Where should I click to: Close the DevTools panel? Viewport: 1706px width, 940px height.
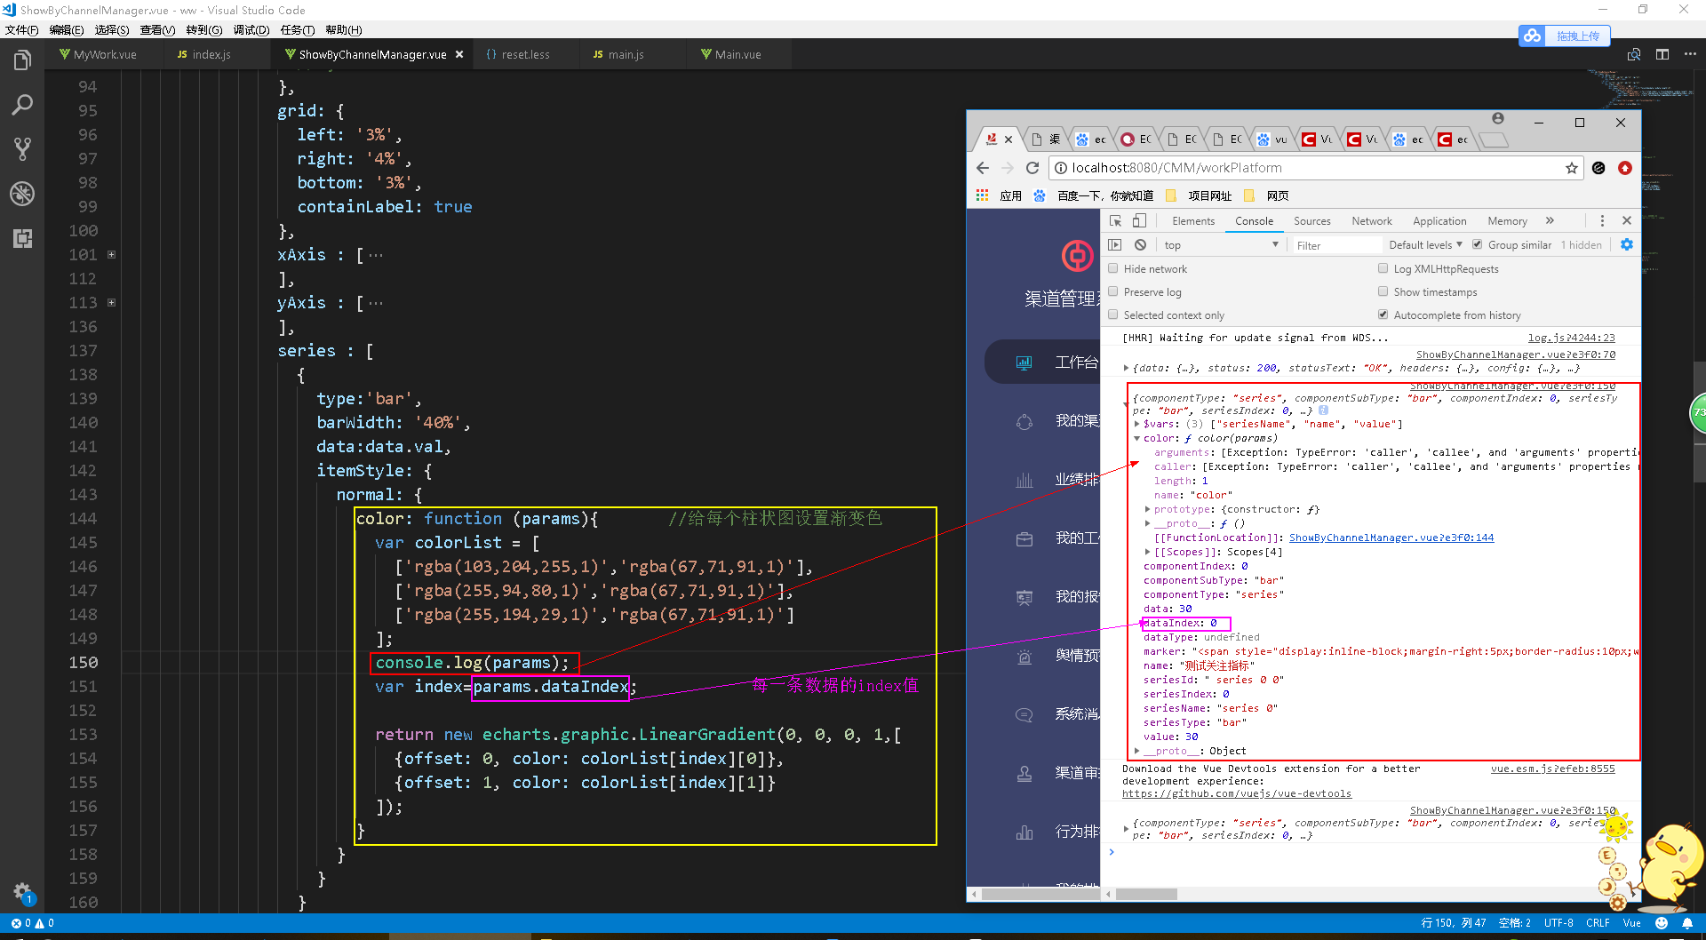coord(1627,221)
